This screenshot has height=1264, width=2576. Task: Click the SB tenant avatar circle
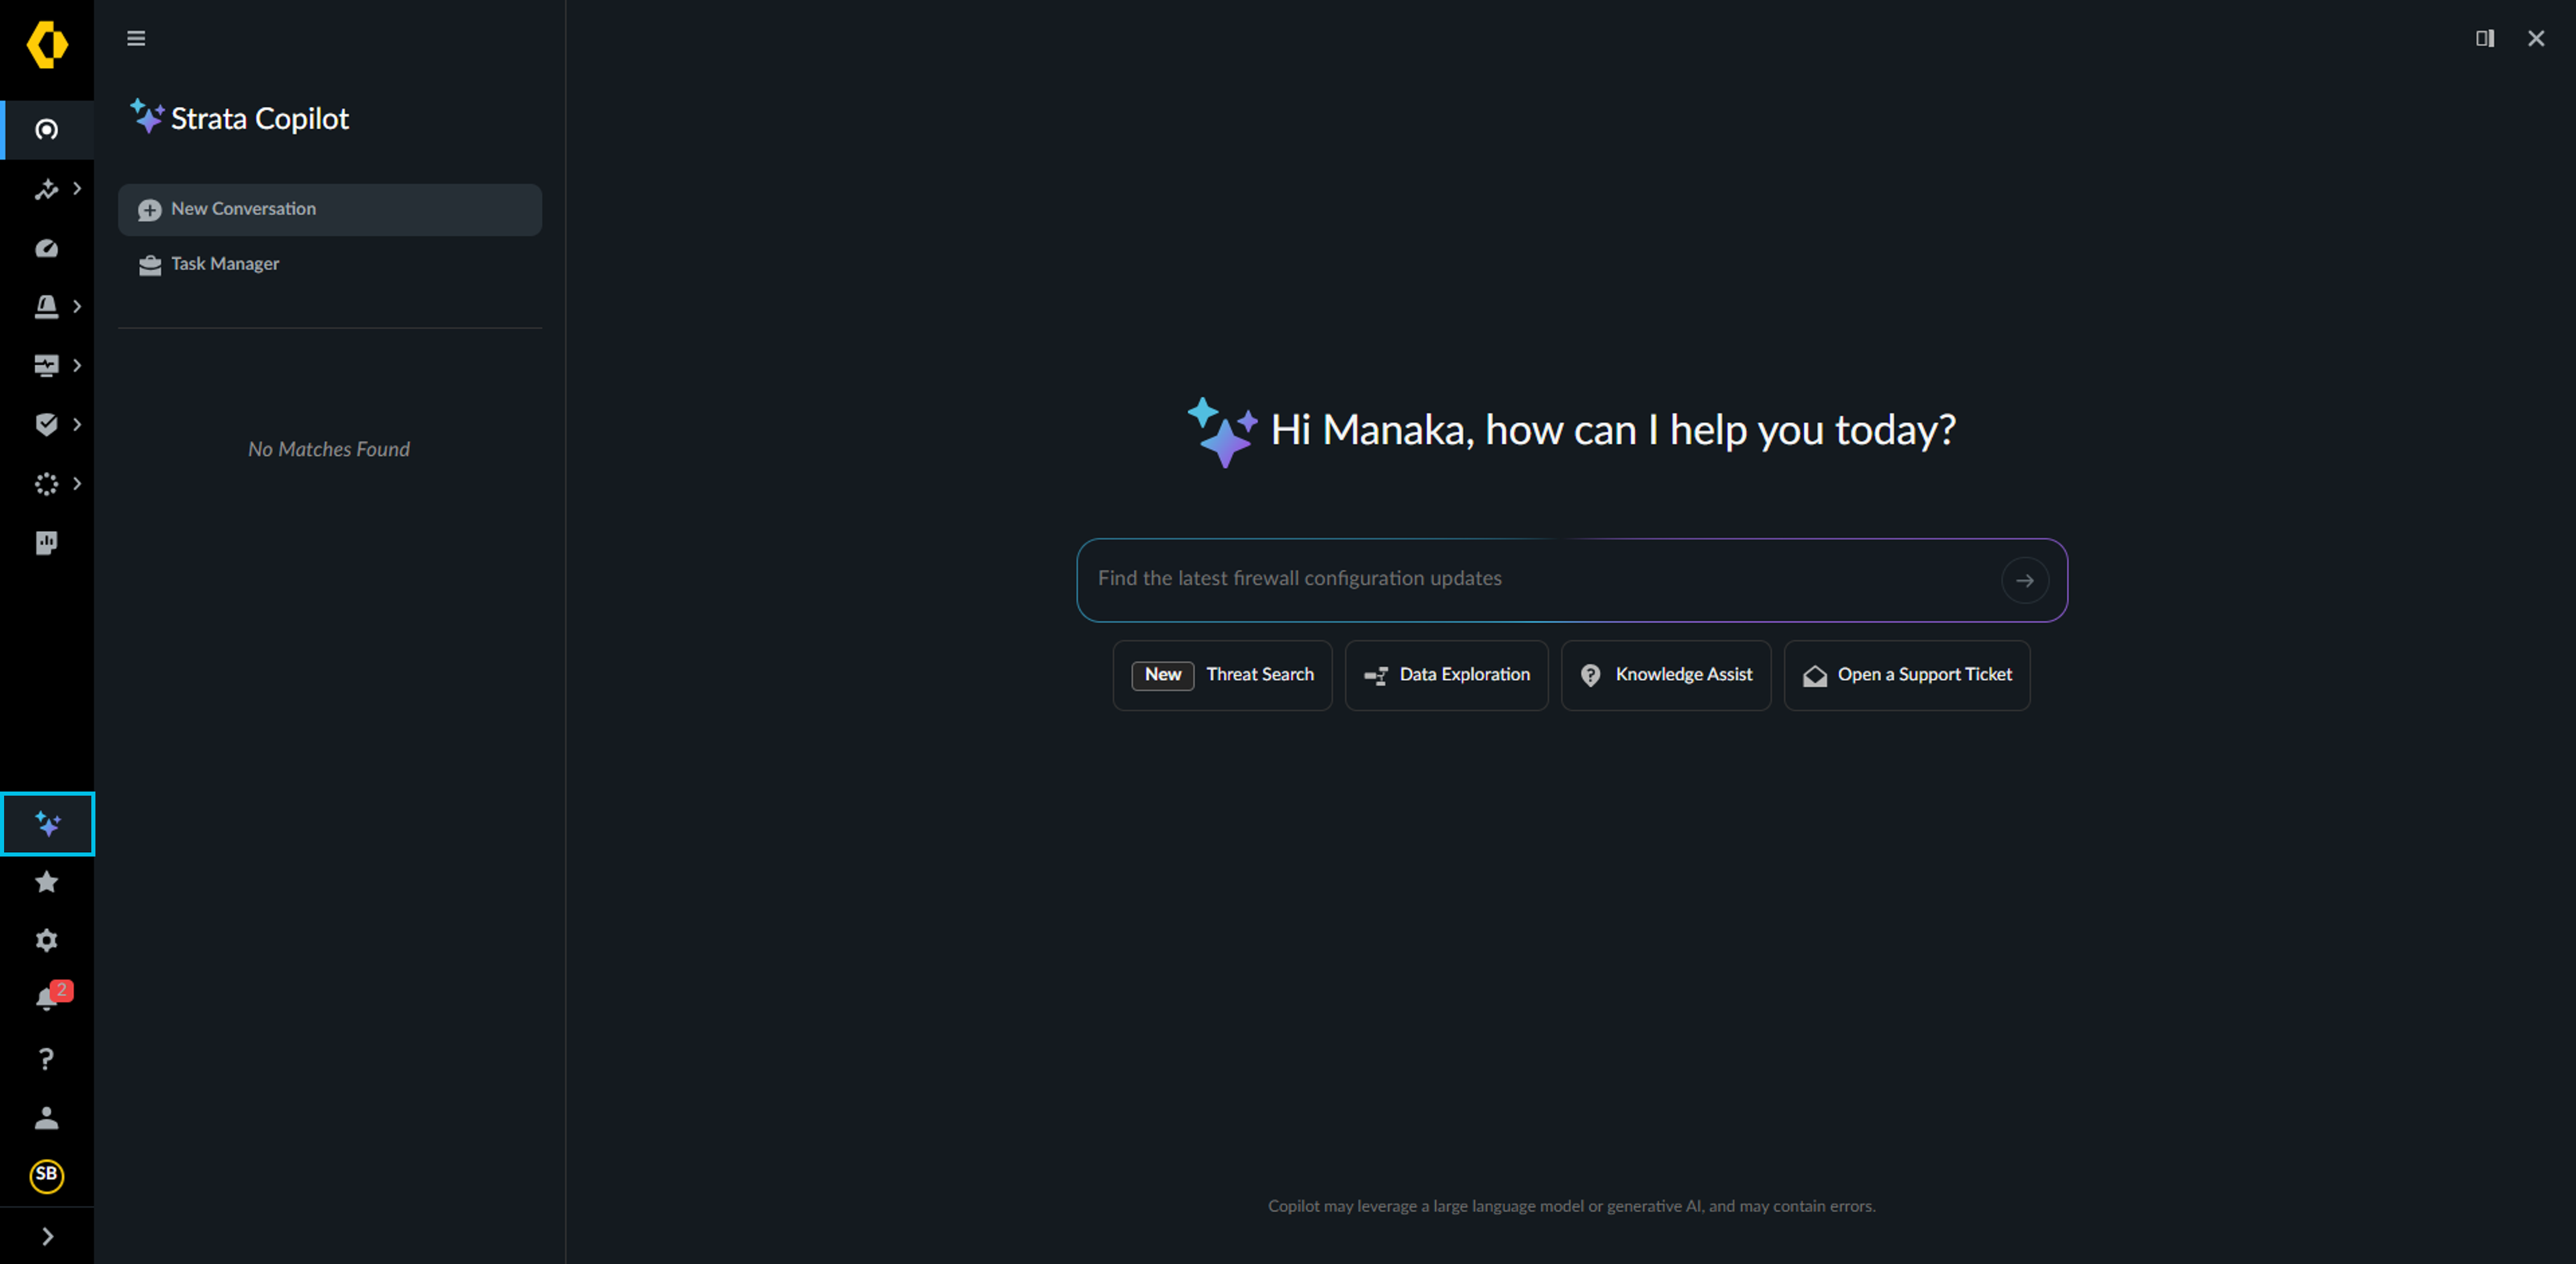pyautogui.click(x=47, y=1176)
